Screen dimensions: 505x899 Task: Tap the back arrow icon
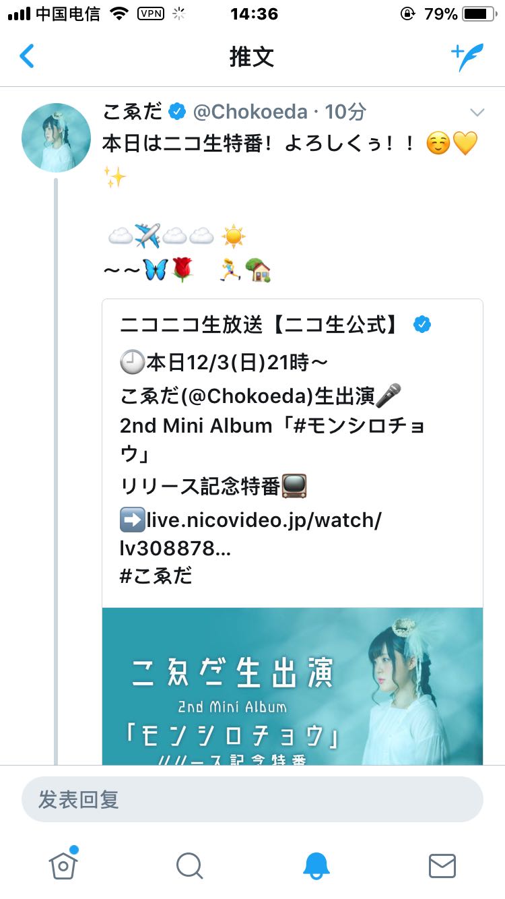tap(27, 57)
